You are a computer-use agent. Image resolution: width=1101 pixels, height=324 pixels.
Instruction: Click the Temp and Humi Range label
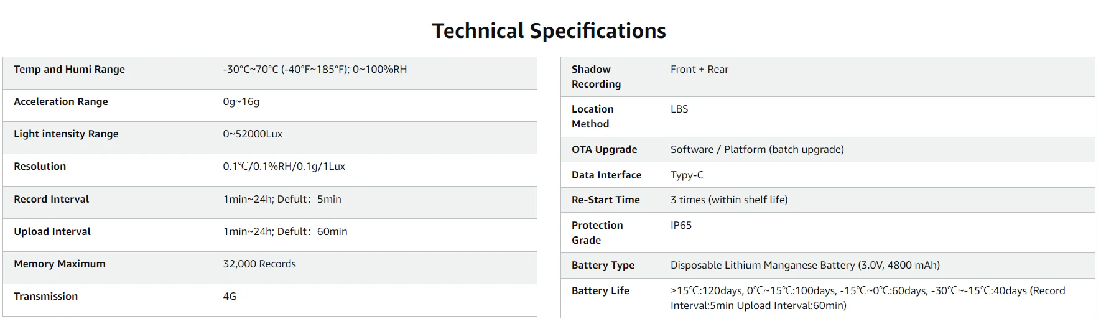[x=69, y=69]
